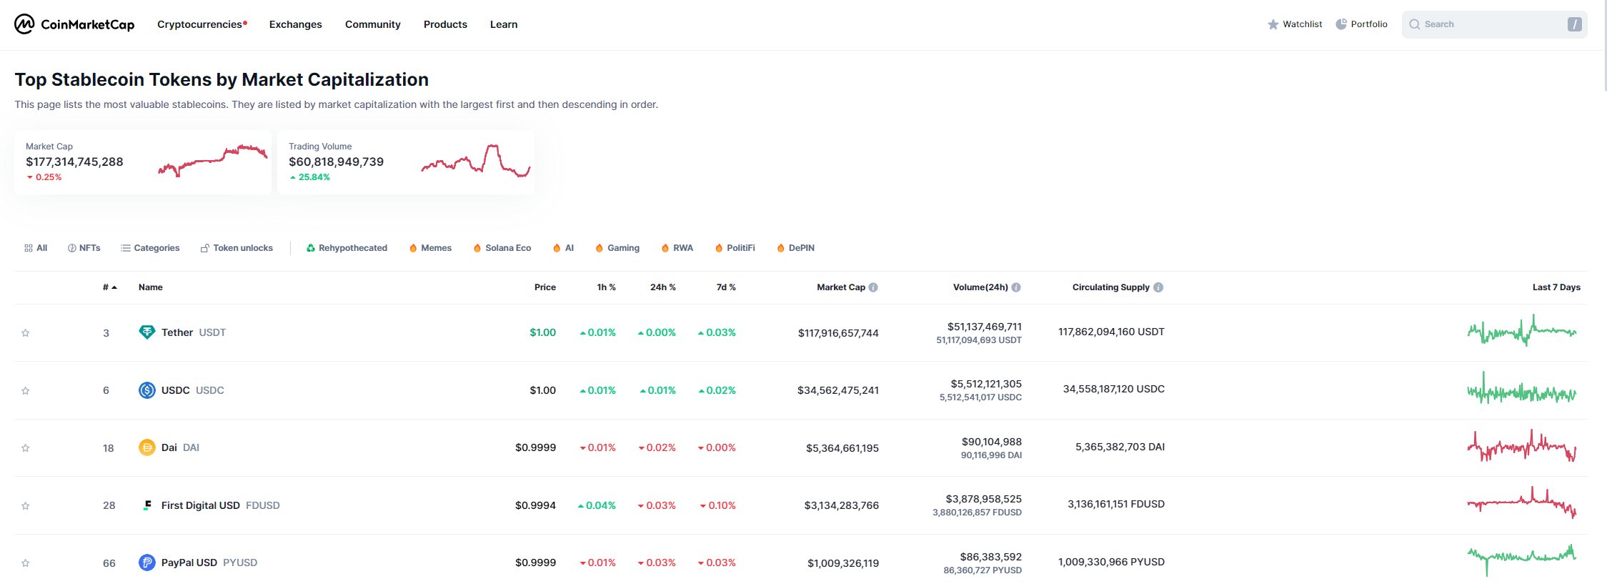This screenshot has height=584, width=1607.
Task: Click the Circulating Supply info icon
Action: tap(1158, 287)
